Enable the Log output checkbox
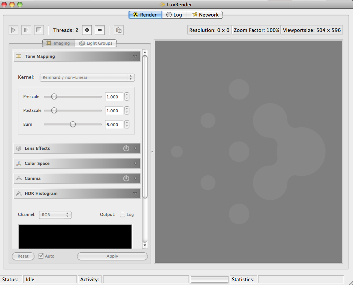The image size is (353, 285). [123, 214]
